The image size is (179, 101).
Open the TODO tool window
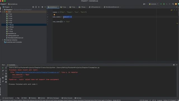coord(24,98)
